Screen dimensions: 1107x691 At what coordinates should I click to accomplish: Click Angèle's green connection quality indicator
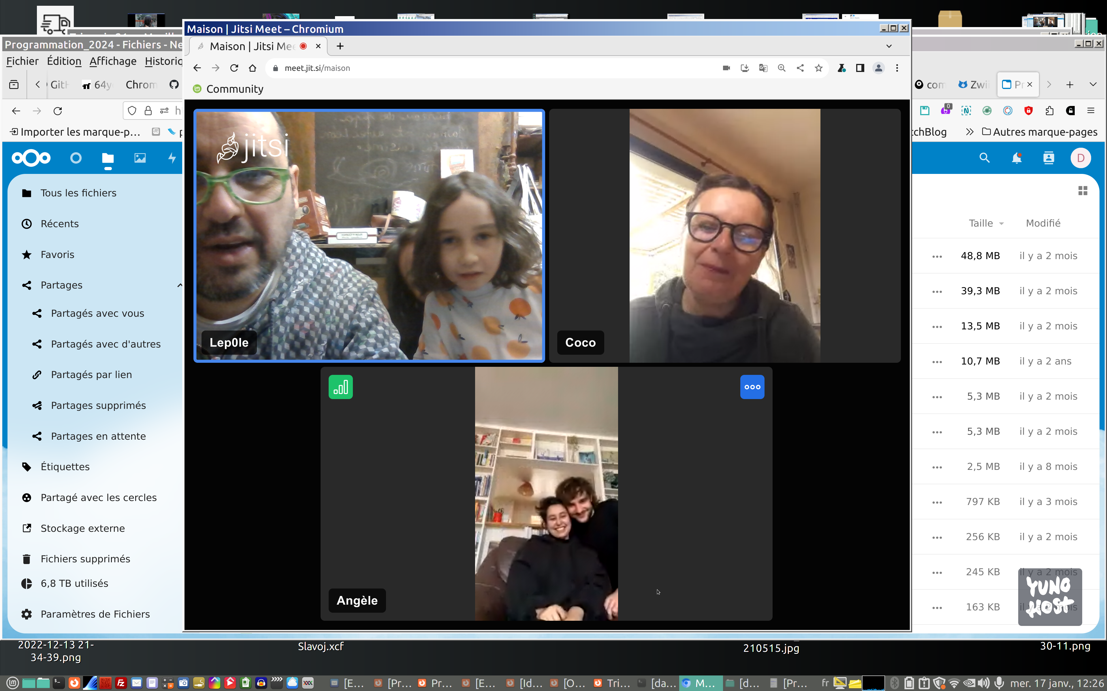[x=340, y=387]
